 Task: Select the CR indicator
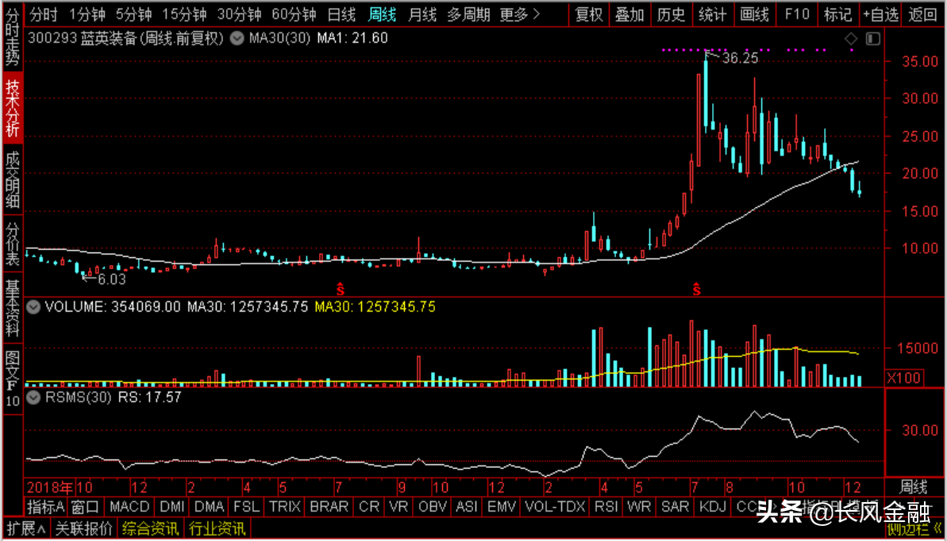368,506
